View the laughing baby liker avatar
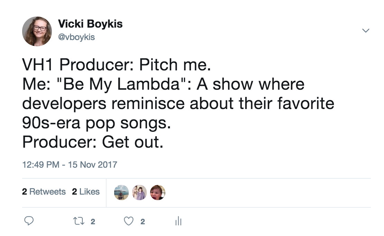This screenshot has height=236, width=384. 158,193
